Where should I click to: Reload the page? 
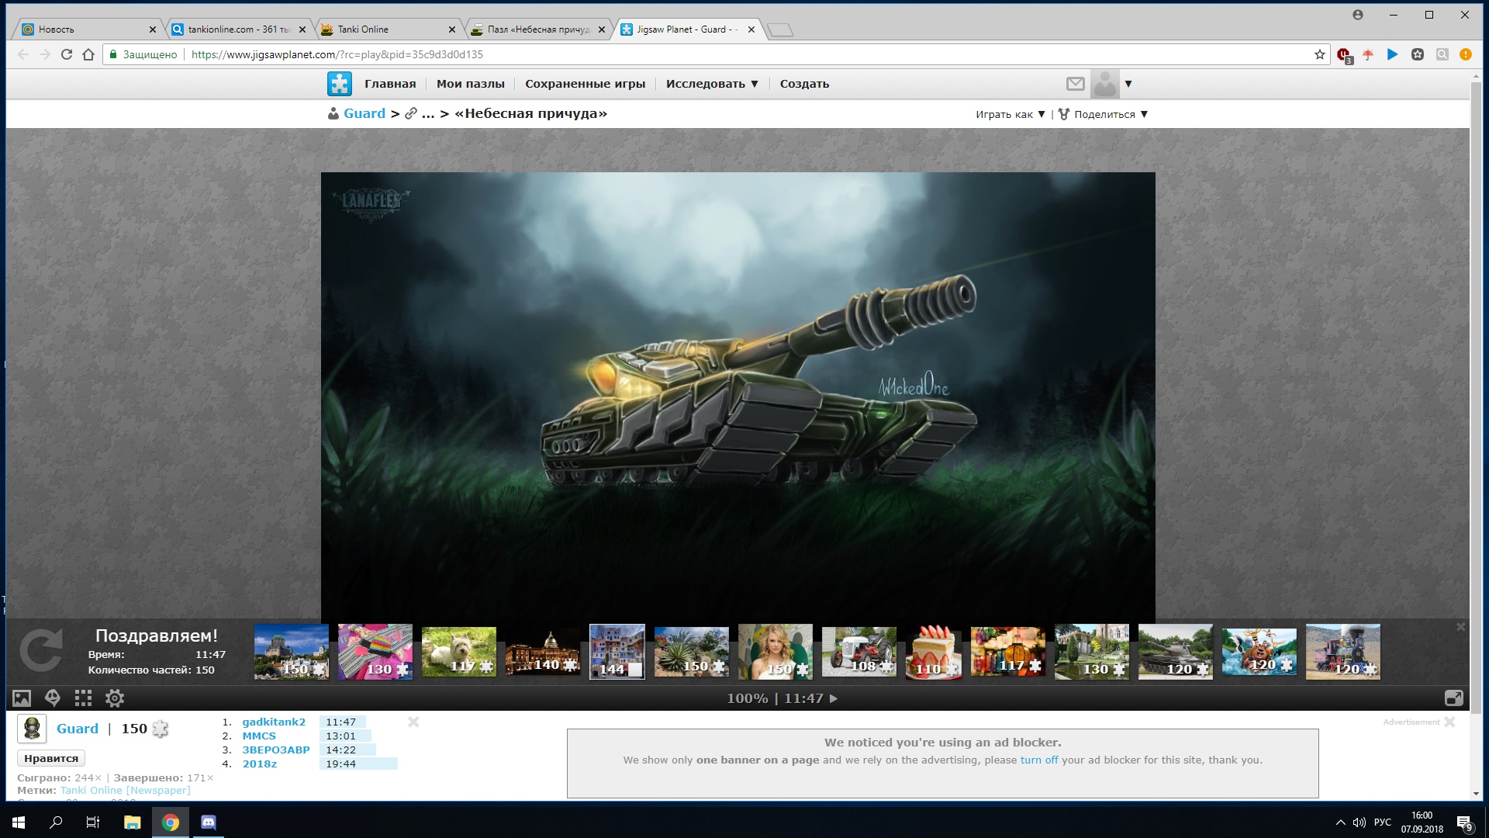point(67,54)
